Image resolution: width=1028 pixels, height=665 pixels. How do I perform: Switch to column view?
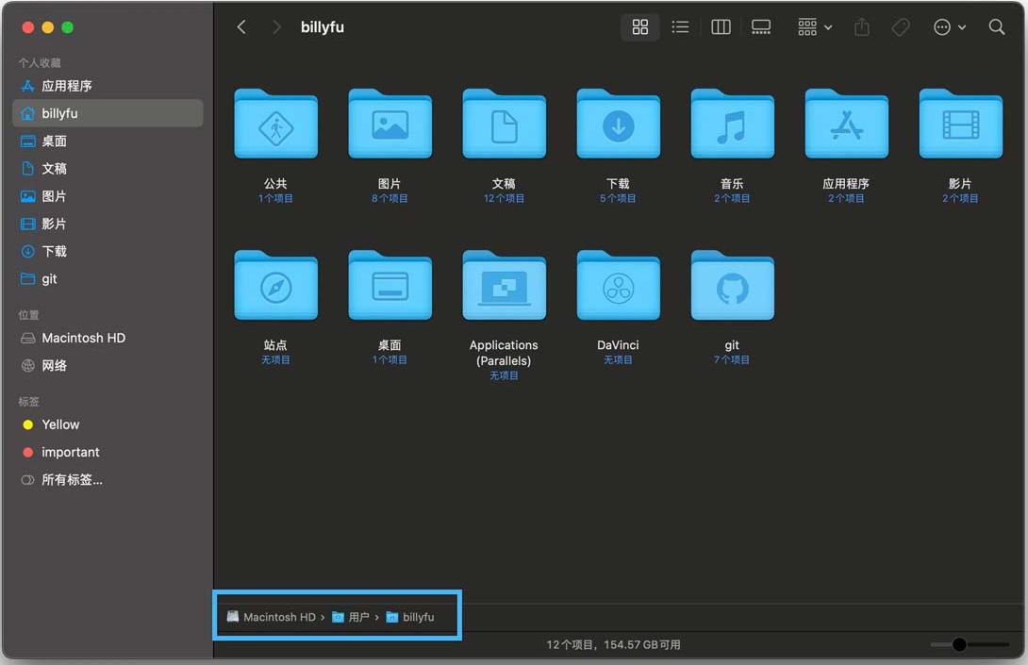tap(721, 27)
